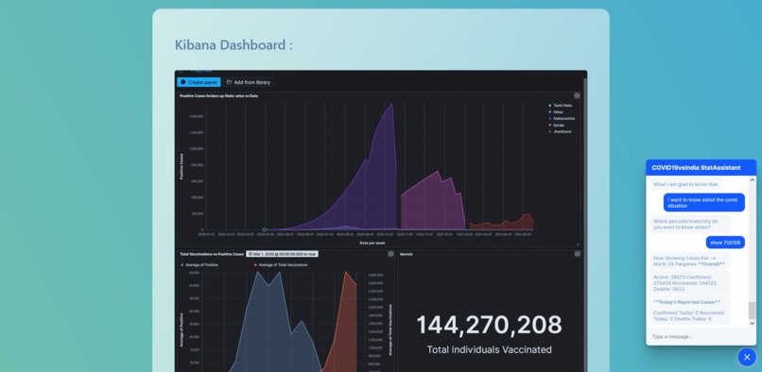This screenshot has width=762, height=372.
Task: Click Add from library button
Action: click(249, 82)
